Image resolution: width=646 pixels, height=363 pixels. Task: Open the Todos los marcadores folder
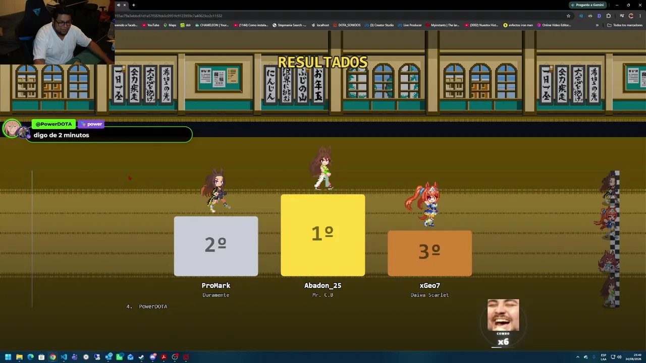(625, 25)
